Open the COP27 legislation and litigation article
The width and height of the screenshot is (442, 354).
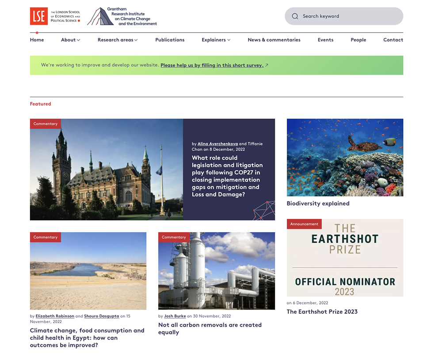click(x=227, y=176)
